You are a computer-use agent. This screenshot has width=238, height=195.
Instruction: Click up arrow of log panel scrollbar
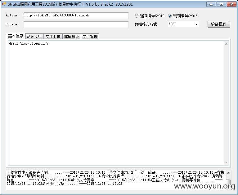(228, 173)
